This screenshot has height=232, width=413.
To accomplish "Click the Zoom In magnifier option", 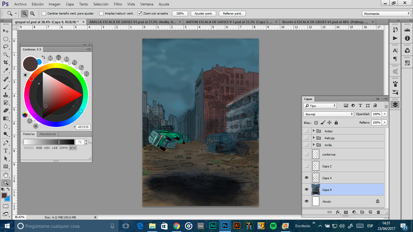I will [24, 14].
